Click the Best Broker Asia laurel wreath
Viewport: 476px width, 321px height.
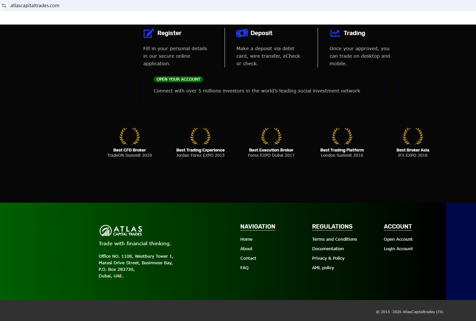point(413,136)
